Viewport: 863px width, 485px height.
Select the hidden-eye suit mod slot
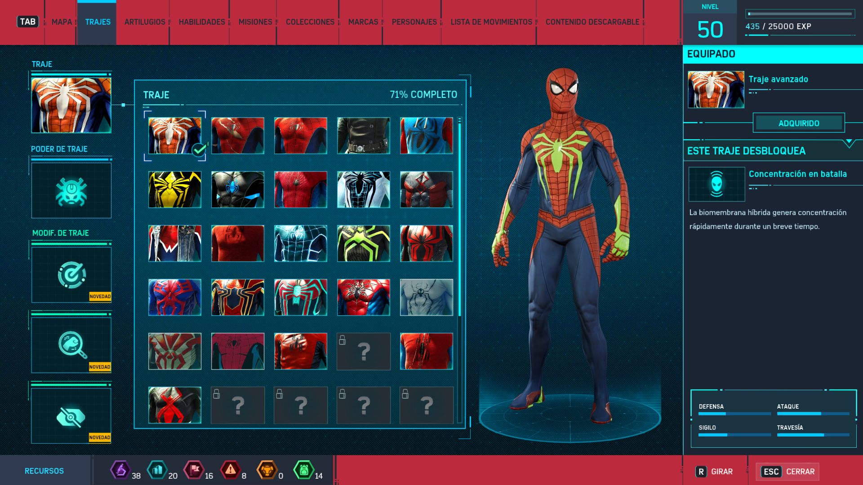coord(71,416)
